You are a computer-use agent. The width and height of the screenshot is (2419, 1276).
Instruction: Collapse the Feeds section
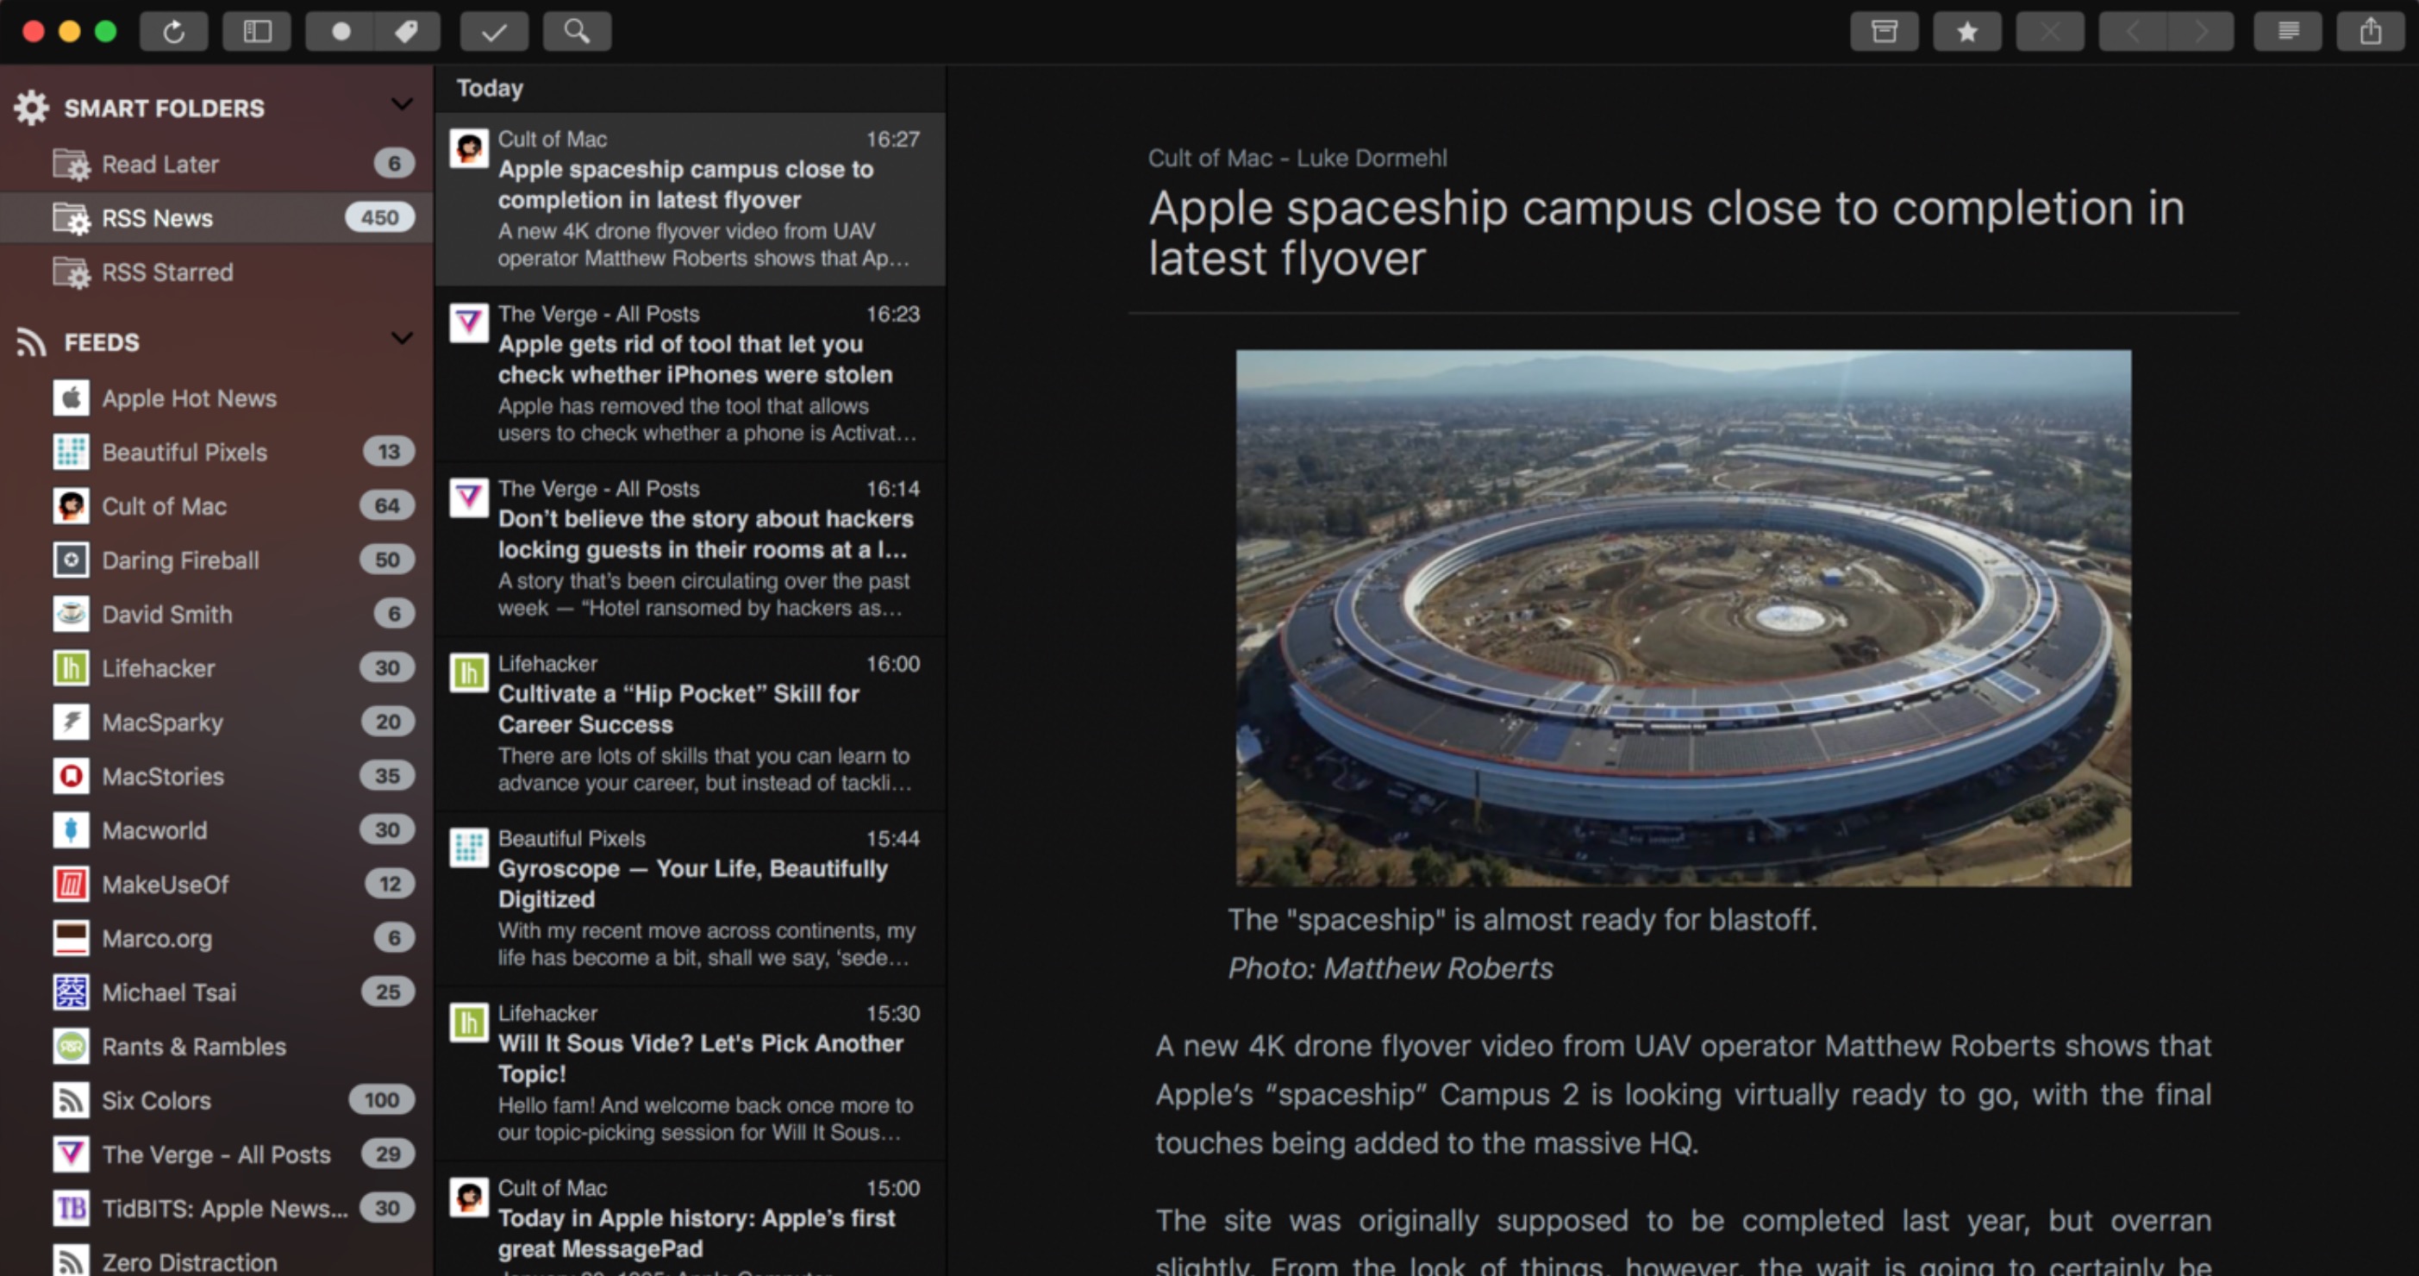pos(402,338)
